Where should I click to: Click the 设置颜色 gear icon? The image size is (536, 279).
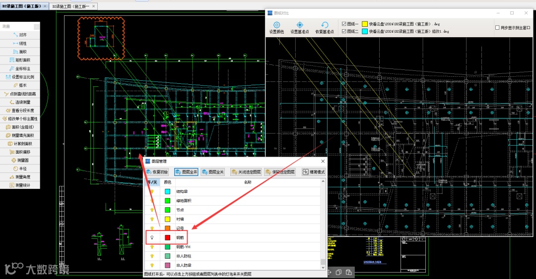276,25
